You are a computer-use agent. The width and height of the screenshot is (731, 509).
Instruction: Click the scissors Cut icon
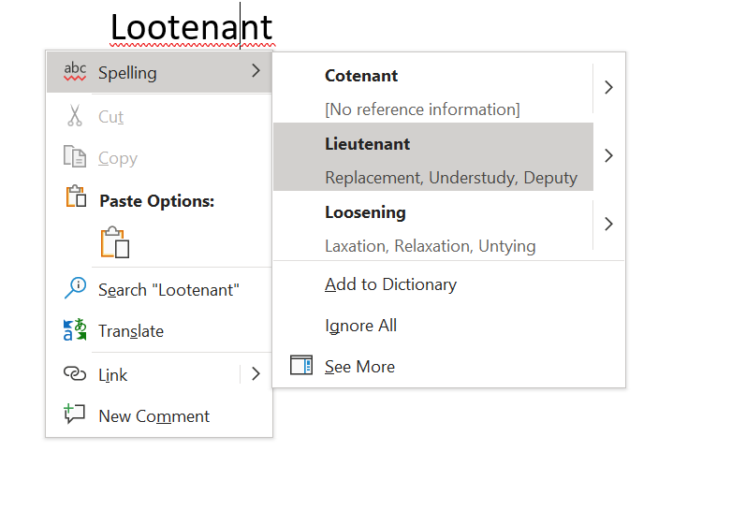tap(75, 116)
